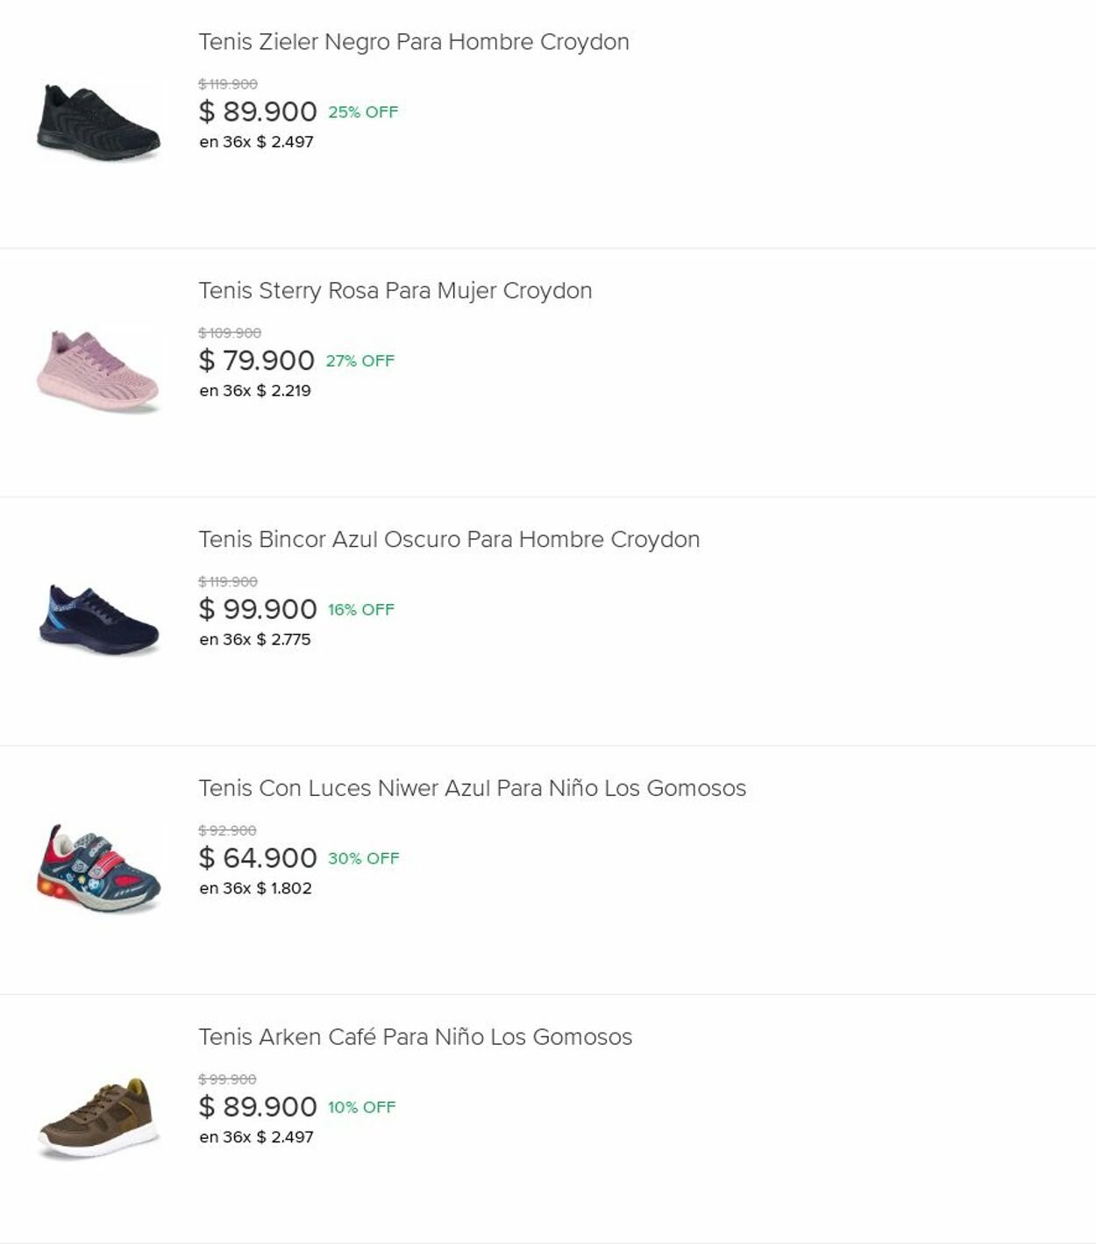The width and height of the screenshot is (1096, 1244).
Task: Click the installment text 36x $ 2.219
Action: click(255, 391)
